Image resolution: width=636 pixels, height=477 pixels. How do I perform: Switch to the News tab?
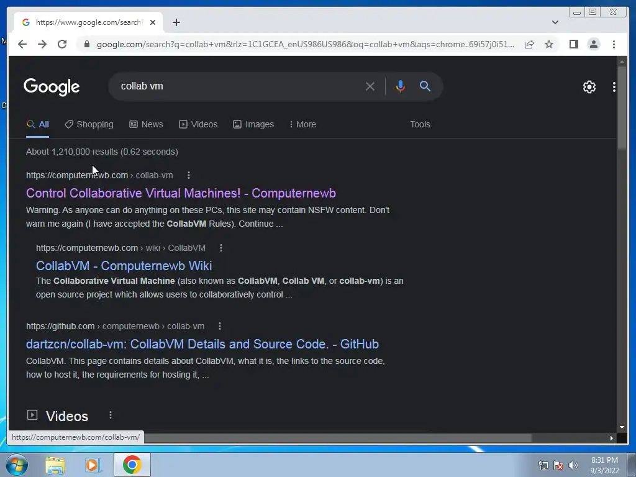coord(146,124)
